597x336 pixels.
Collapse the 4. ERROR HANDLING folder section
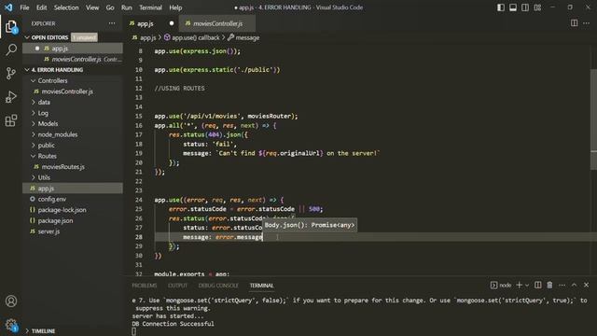pos(27,70)
